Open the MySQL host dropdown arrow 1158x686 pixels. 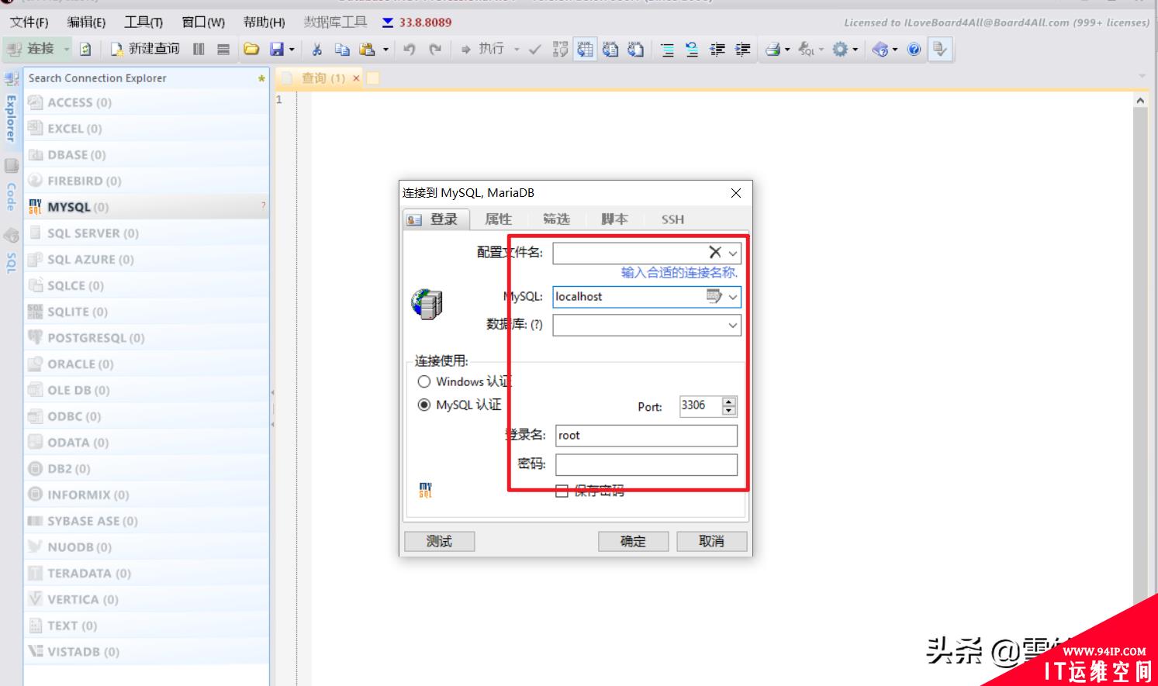pos(733,297)
